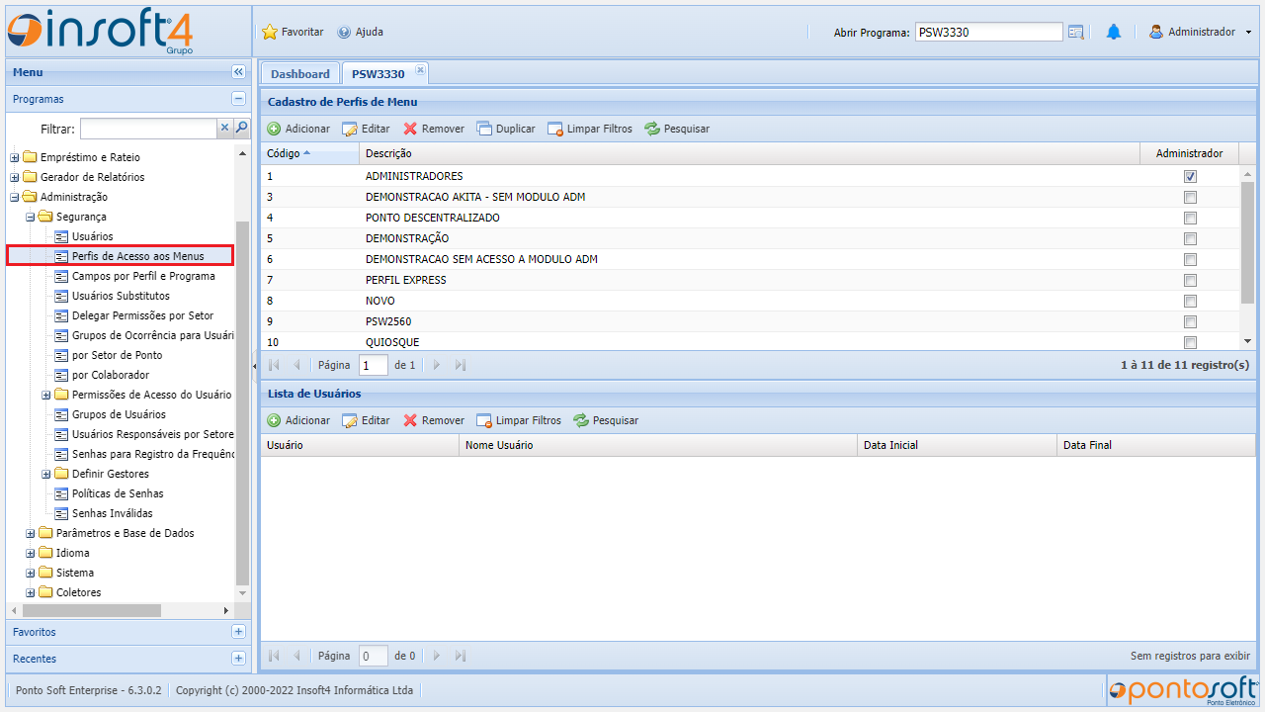Click the notification bell icon

[x=1114, y=32]
